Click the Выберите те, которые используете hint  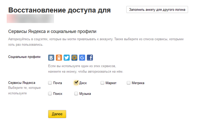tap(25, 91)
